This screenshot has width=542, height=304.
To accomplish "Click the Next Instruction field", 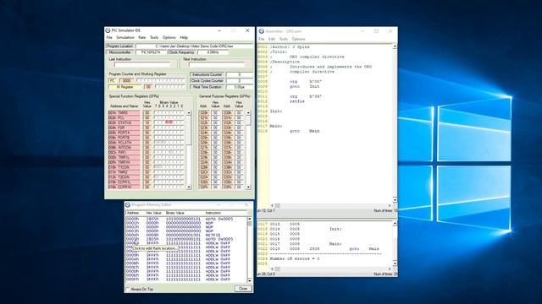I will click(217, 64).
